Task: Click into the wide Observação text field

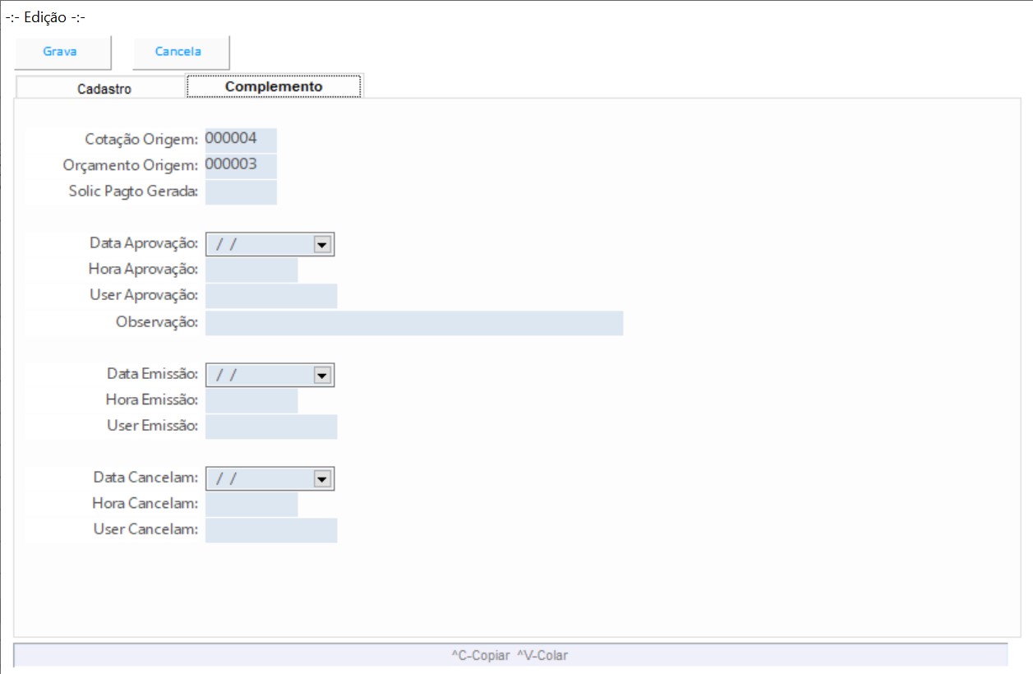Action: point(414,323)
